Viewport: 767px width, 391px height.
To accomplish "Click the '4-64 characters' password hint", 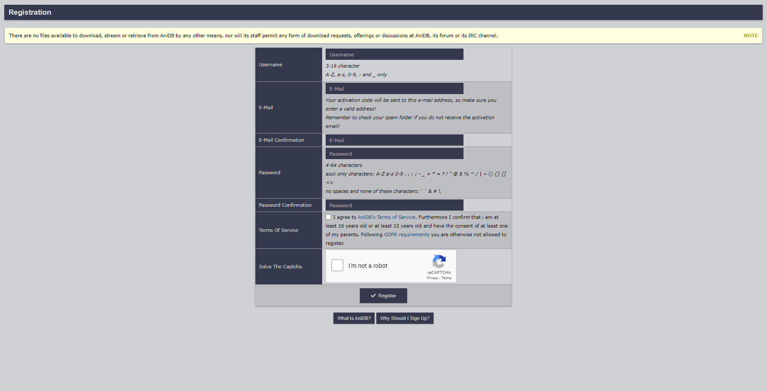I will 344,165.
